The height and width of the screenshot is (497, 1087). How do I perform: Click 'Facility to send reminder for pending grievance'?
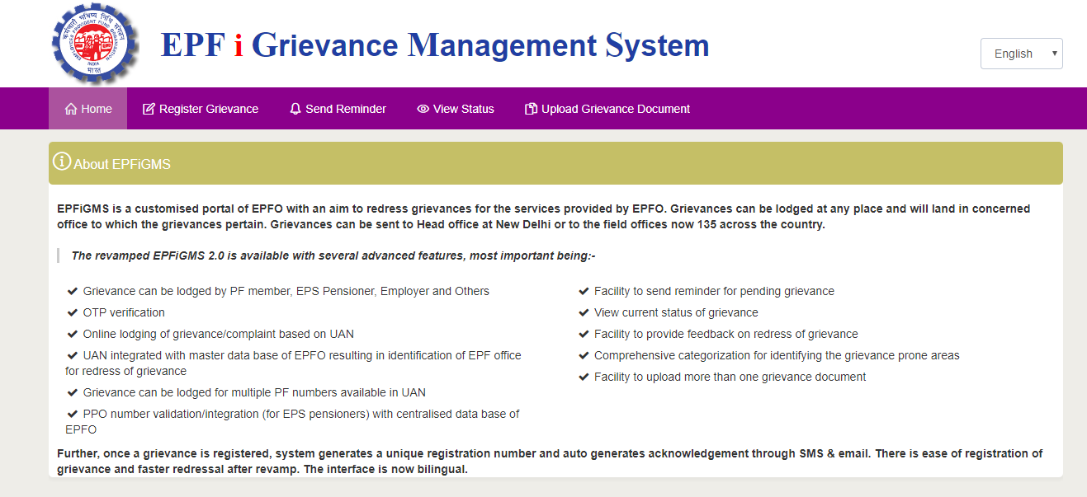pos(714,291)
